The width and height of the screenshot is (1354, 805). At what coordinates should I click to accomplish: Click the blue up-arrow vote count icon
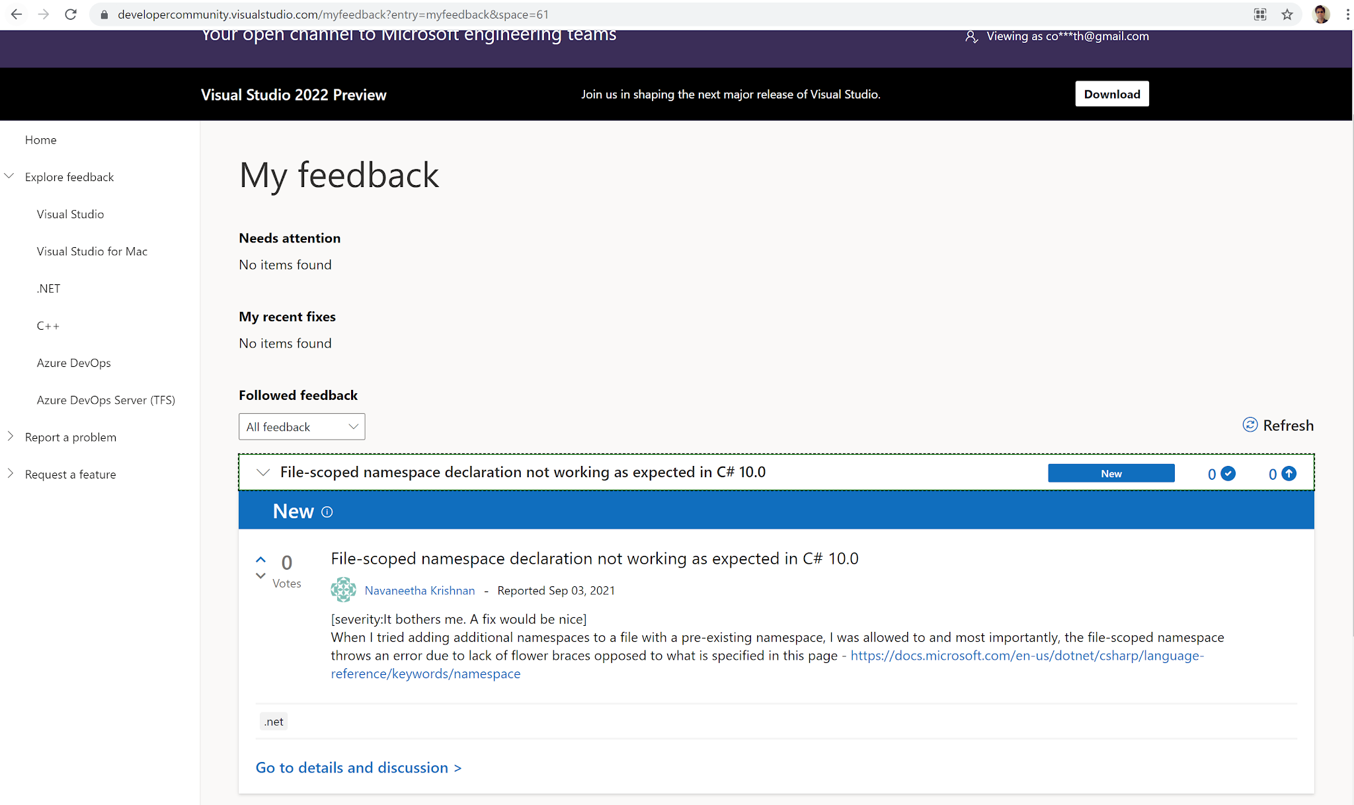1289,473
